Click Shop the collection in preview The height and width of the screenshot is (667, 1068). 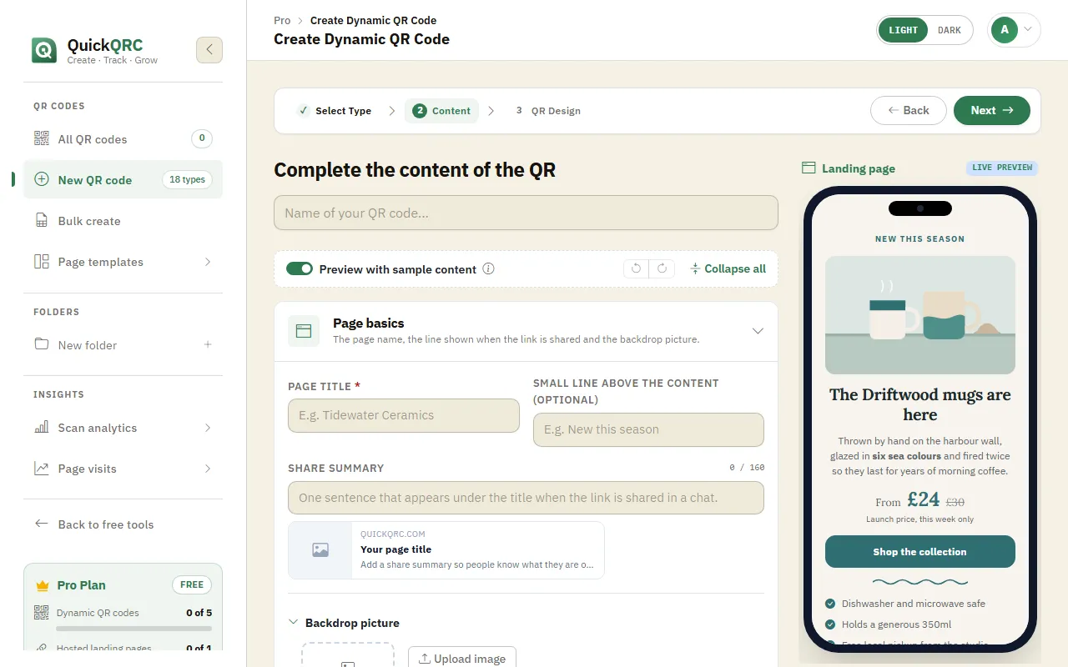(x=919, y=552)
